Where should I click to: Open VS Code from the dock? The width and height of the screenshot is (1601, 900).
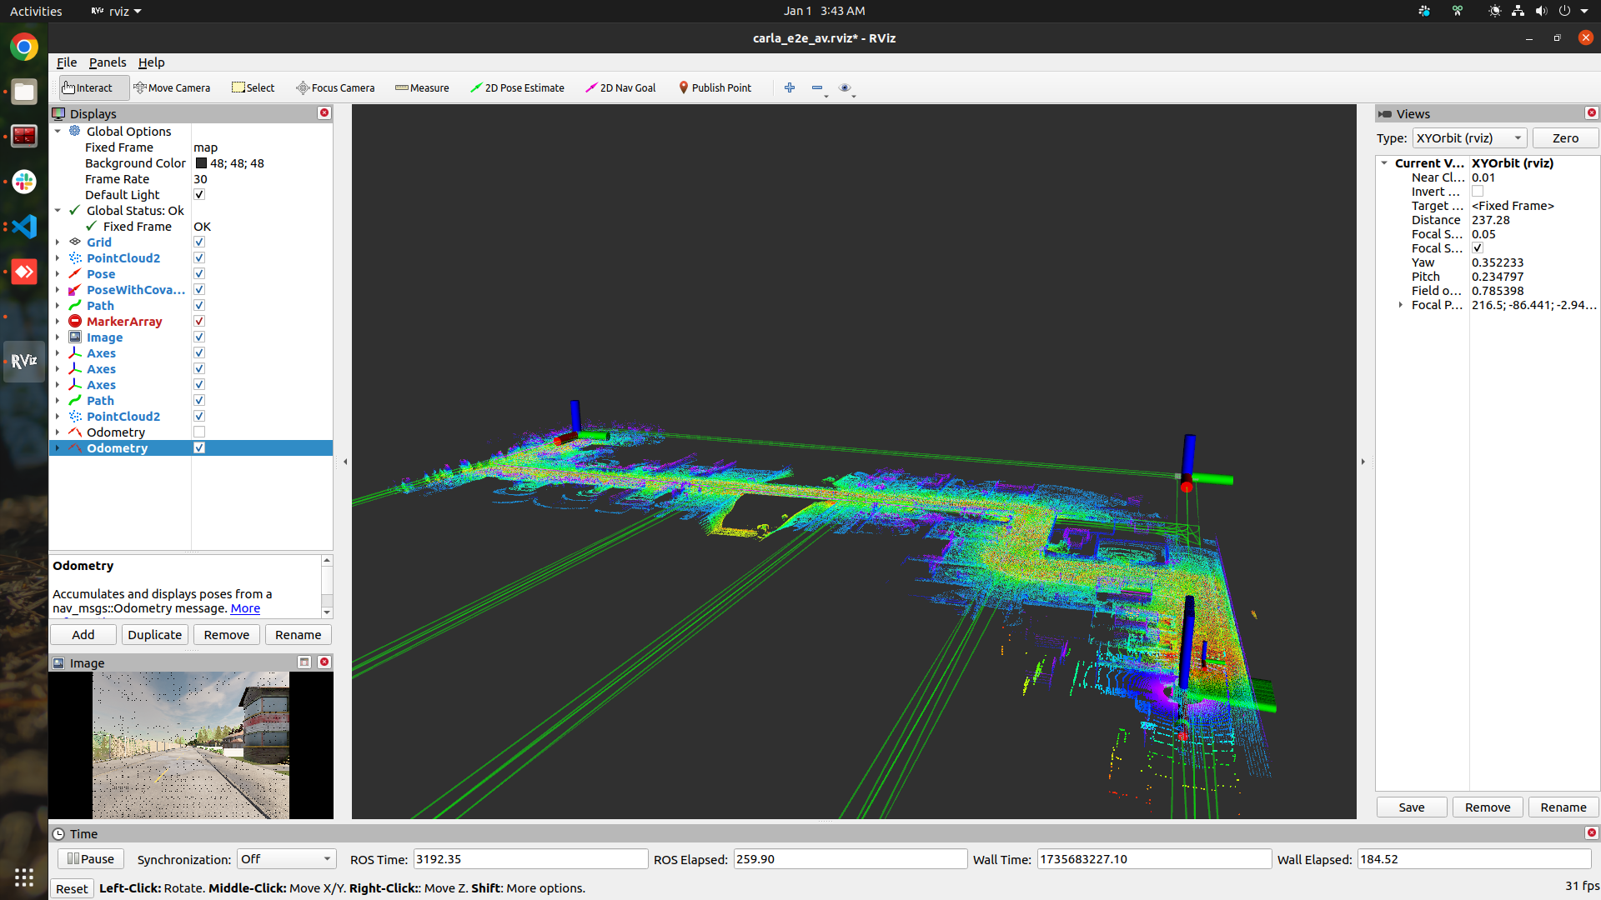click(x=24, y=227)
